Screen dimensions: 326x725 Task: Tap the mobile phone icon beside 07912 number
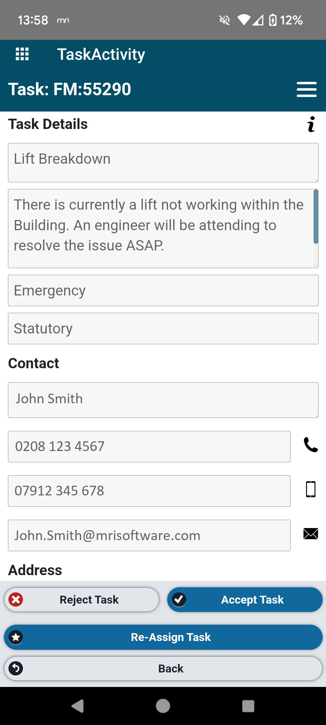pyautogui.click(x=311, y=489)
